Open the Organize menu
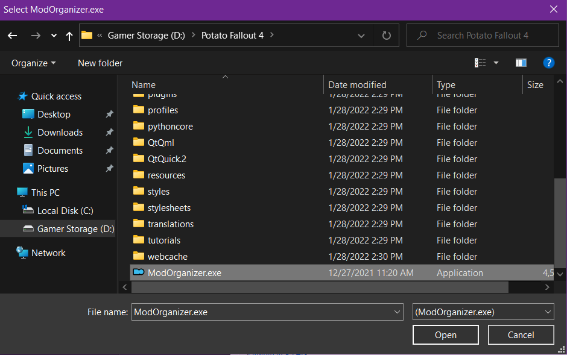Image resolution: width=567 pixels, height=355 pixels. click(33, 63)
